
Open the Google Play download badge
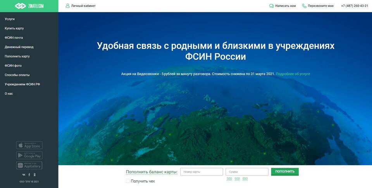point(29,155)
